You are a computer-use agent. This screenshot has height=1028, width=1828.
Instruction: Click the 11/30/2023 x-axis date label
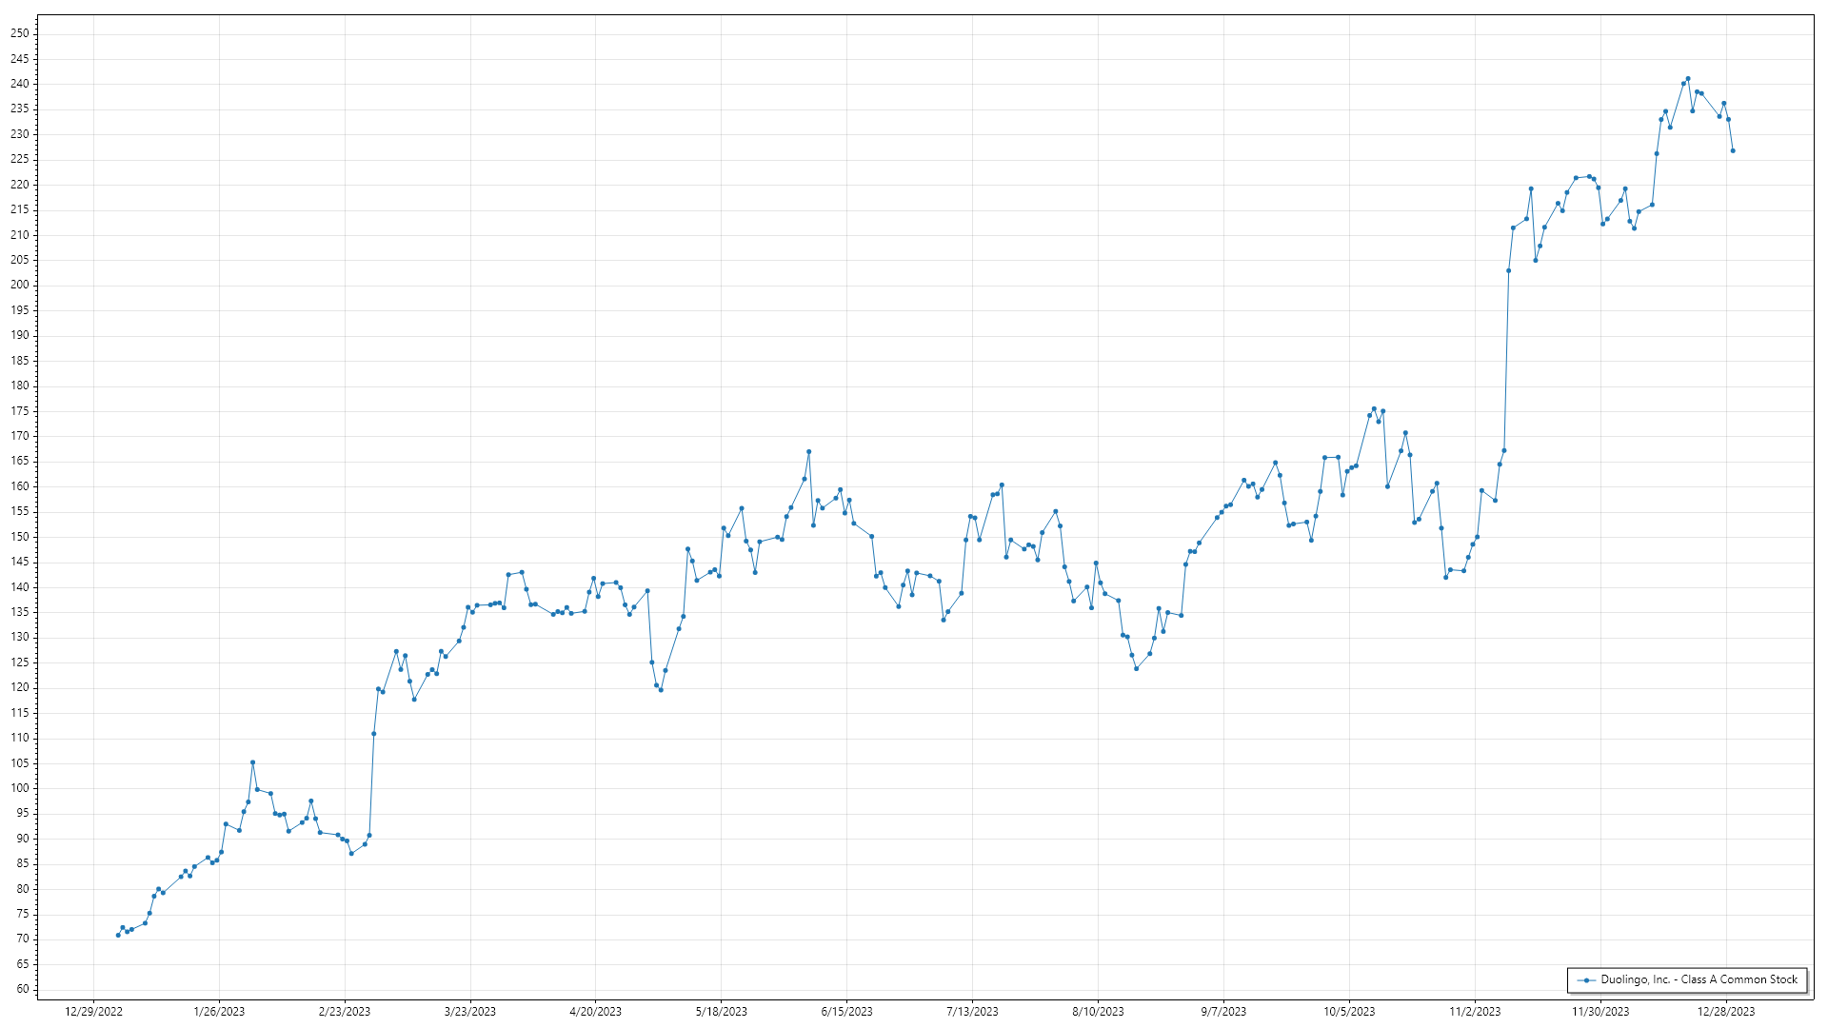(1600, 1012)
